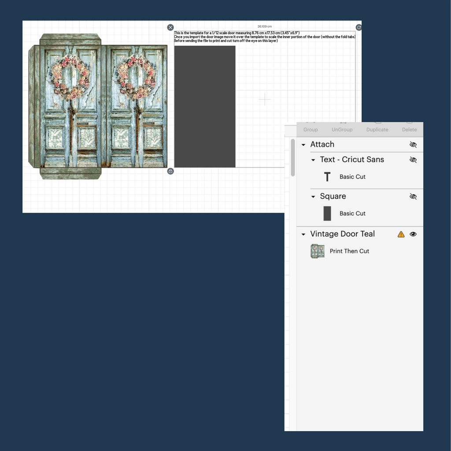Click the Delete button in layers panel
The height and width of the screenshot is (451, 451).
coord(409,129)
